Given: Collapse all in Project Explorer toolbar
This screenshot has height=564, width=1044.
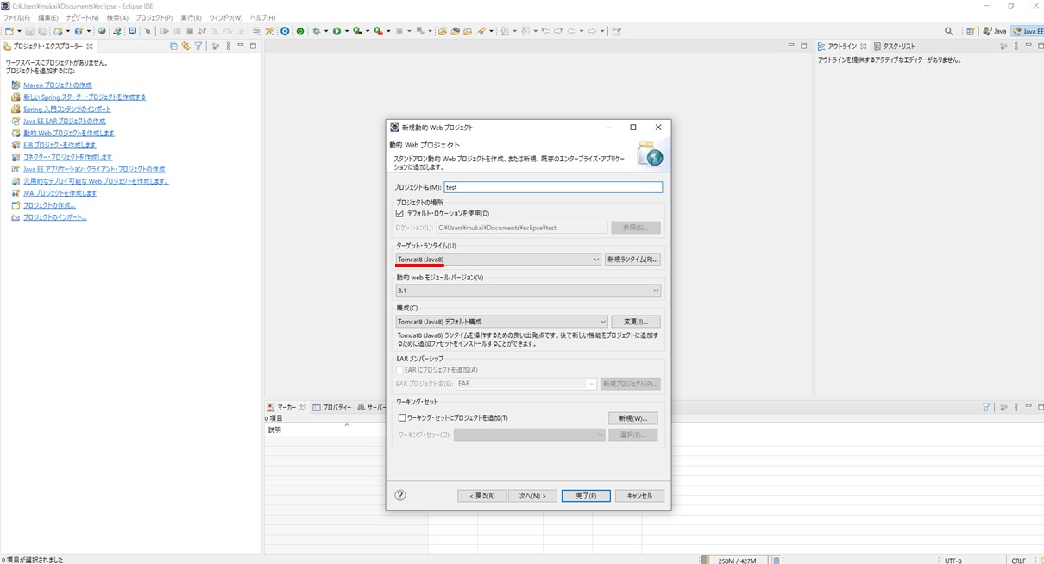Looking at the screenshot, I should point(173,46).
